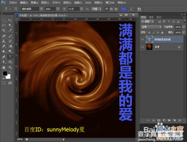This screenshot has width=187, height=142.
Task: Open the layer blend mode dropdown
Action: pos(151,27)
